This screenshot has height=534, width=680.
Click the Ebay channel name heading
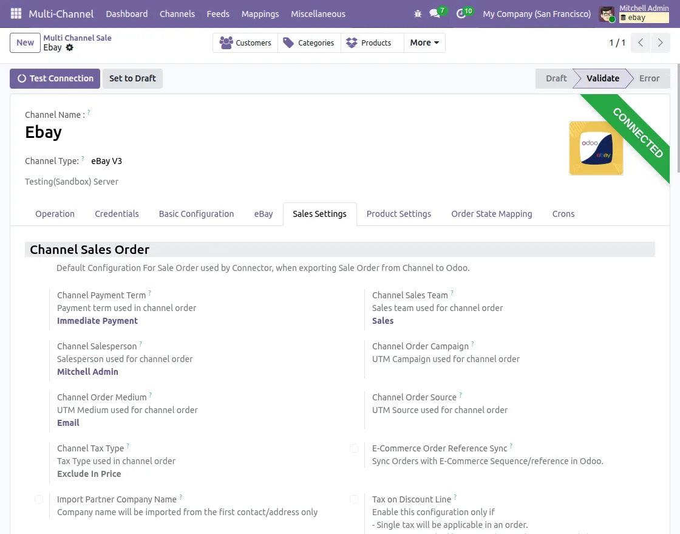pyautogui.click(x=43, y=132)
